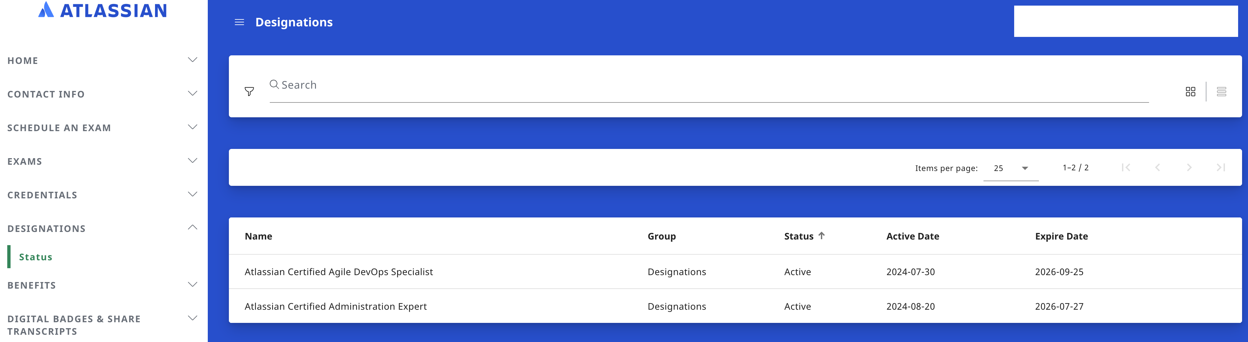Click Group cell of Administration Expert row
Image resolution: width=1248 pixels, height=342 pixels.
pos(676,306)
